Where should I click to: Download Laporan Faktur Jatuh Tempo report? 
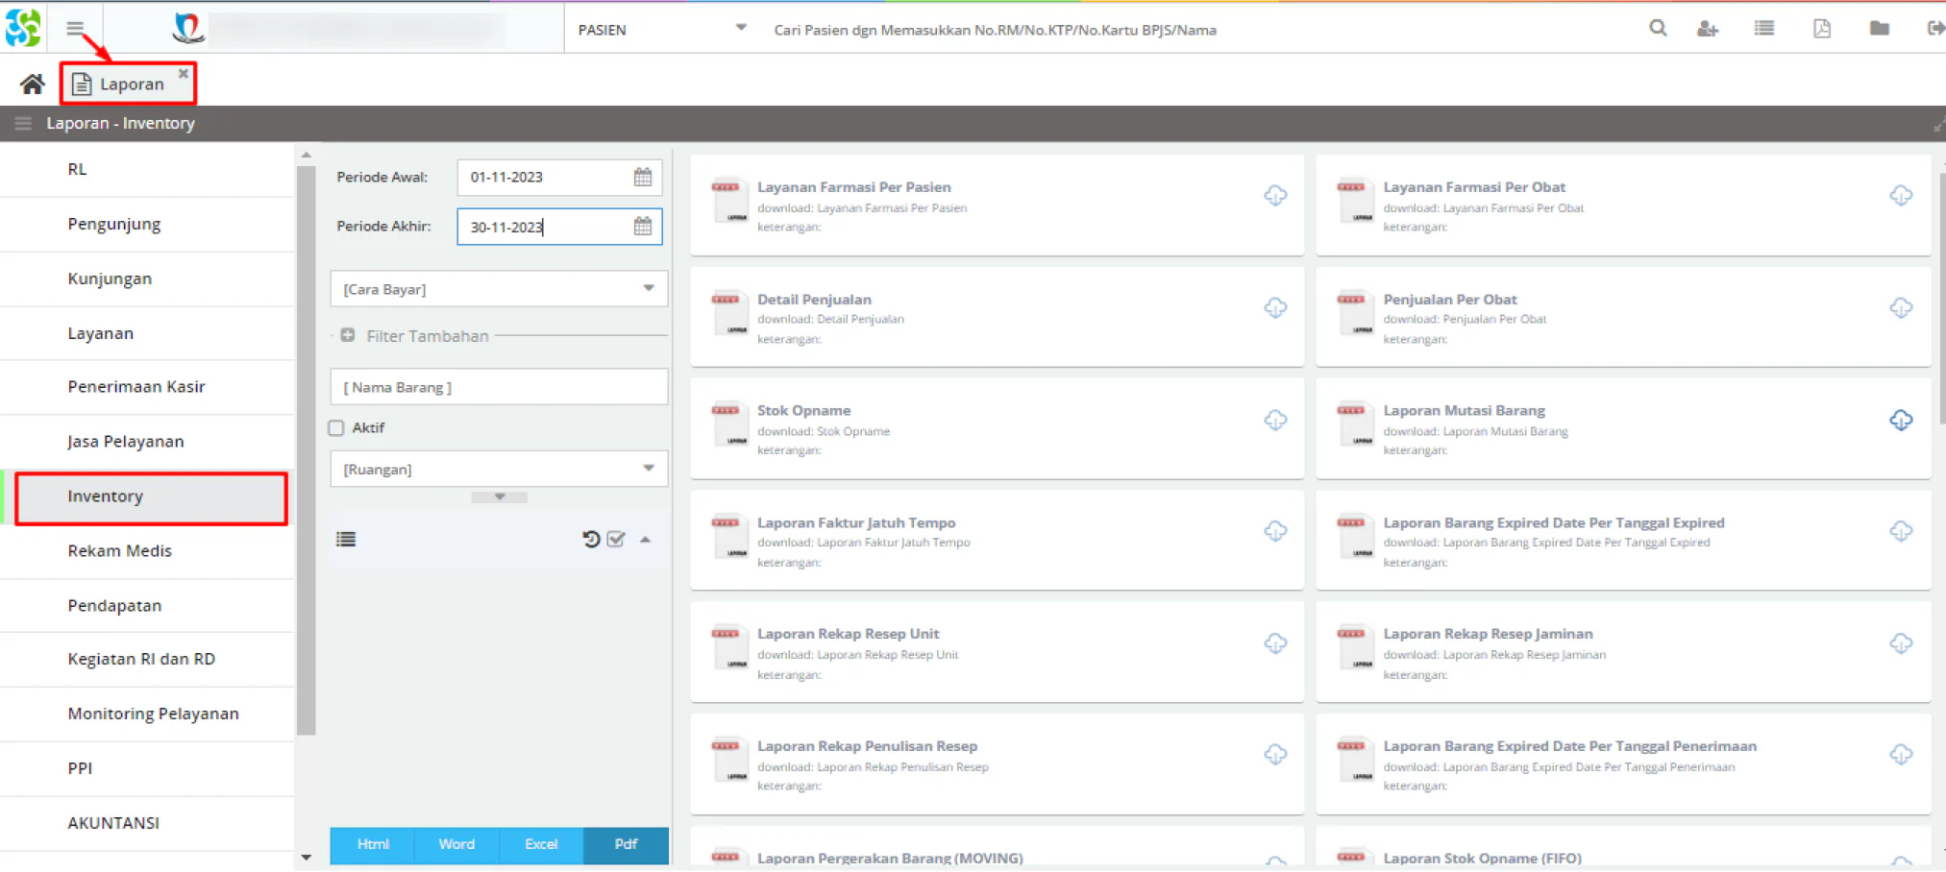(x=1275, y=532)
